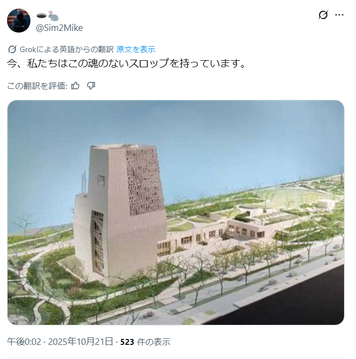The width and height of the screenshot is (356, 359).
Task: Open the 523 件の表示 view count
Action: pyautogui.click(x=145, y=342)
